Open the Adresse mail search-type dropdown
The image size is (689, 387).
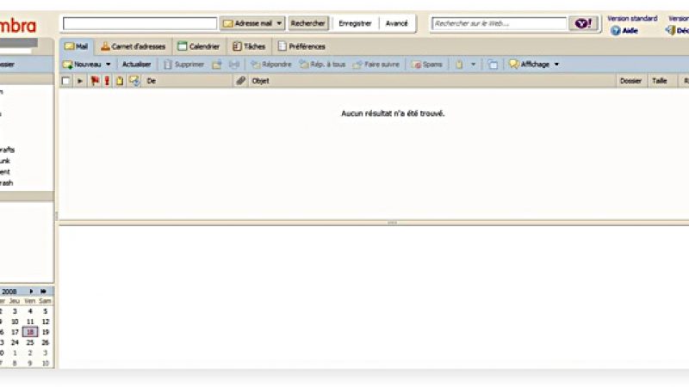252,23
